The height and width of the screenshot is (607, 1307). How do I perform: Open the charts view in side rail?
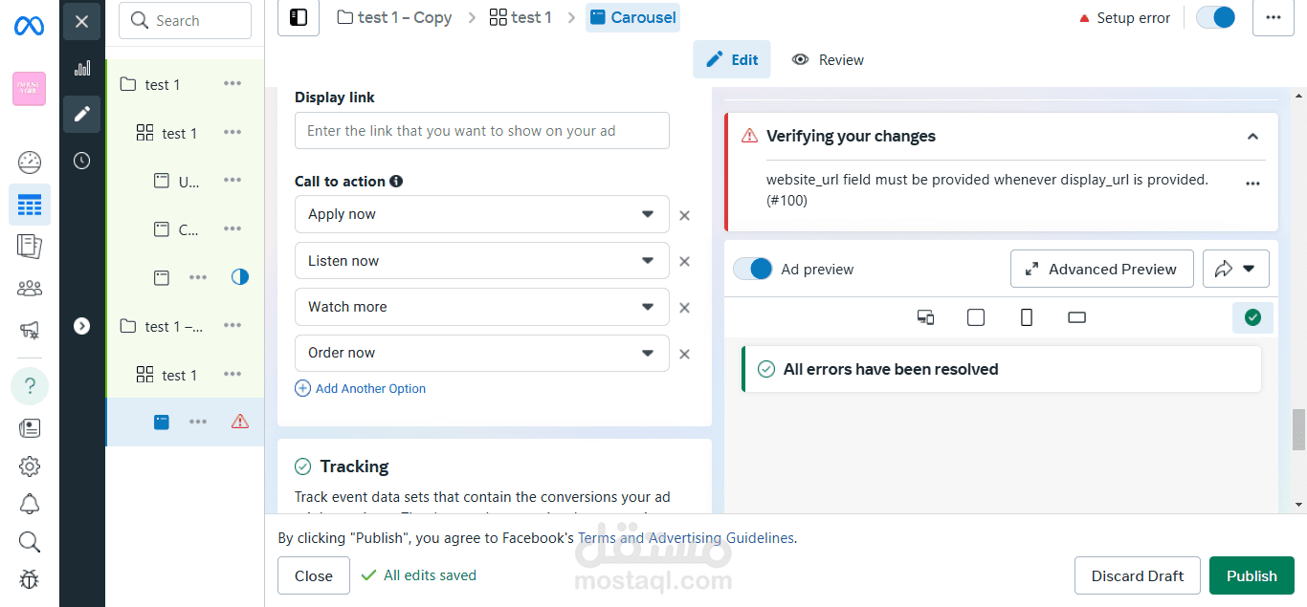coord(82,68)
